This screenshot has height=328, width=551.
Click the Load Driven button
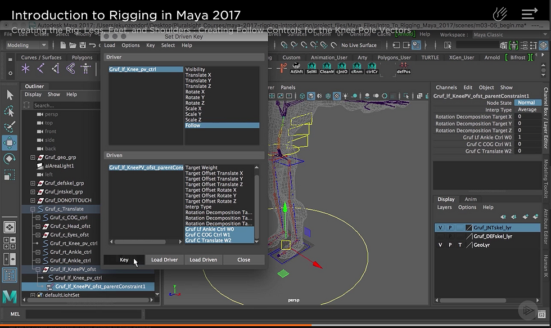coord(203,260)
